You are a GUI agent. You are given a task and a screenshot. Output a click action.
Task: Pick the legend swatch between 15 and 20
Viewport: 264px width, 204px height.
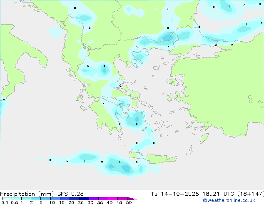65,199
